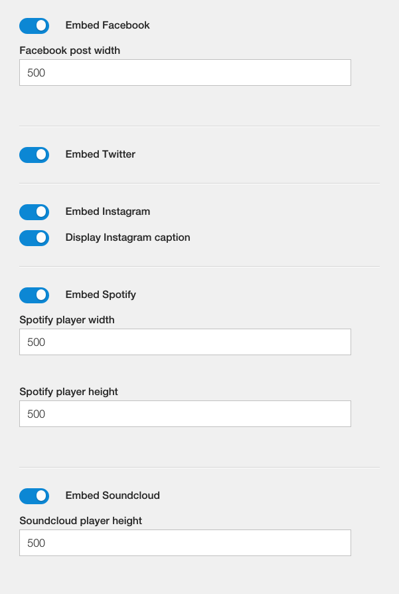Click the "Spotify player width" field label
The width and height of the screenshot is (399, 594).
click(x=67, y=320)
